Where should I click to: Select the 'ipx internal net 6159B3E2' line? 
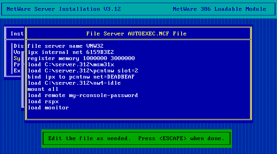(71, 52)
